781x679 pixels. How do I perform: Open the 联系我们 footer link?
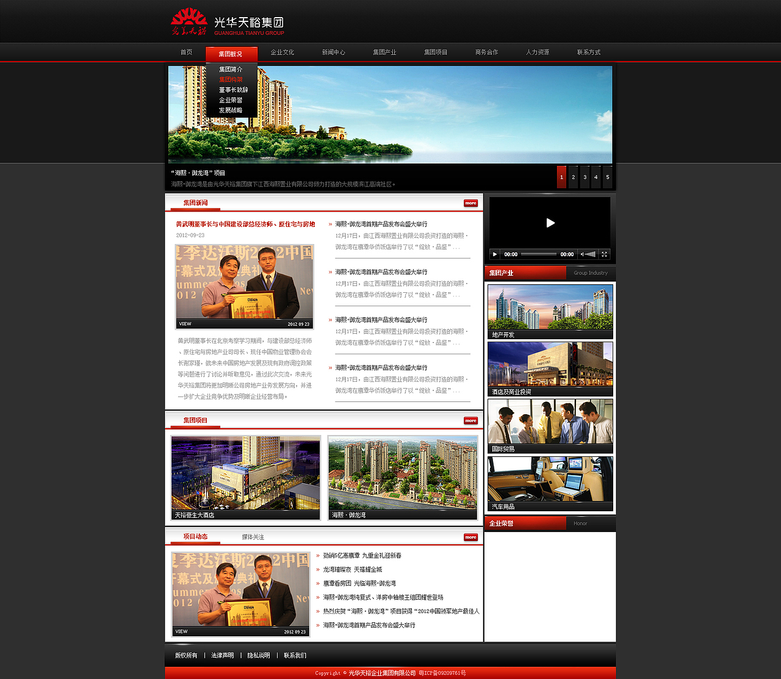coord(293,655)
